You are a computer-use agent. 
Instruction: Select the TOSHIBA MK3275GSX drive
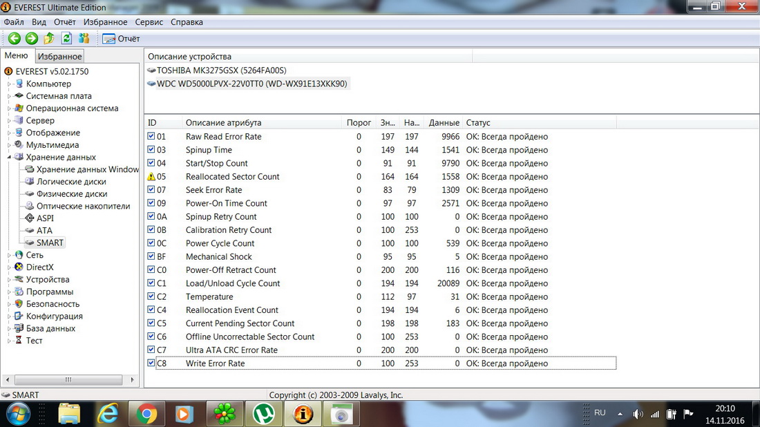[221, 70]
